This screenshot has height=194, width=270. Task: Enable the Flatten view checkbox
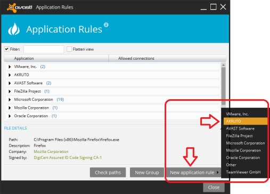[x=69, y=49]
